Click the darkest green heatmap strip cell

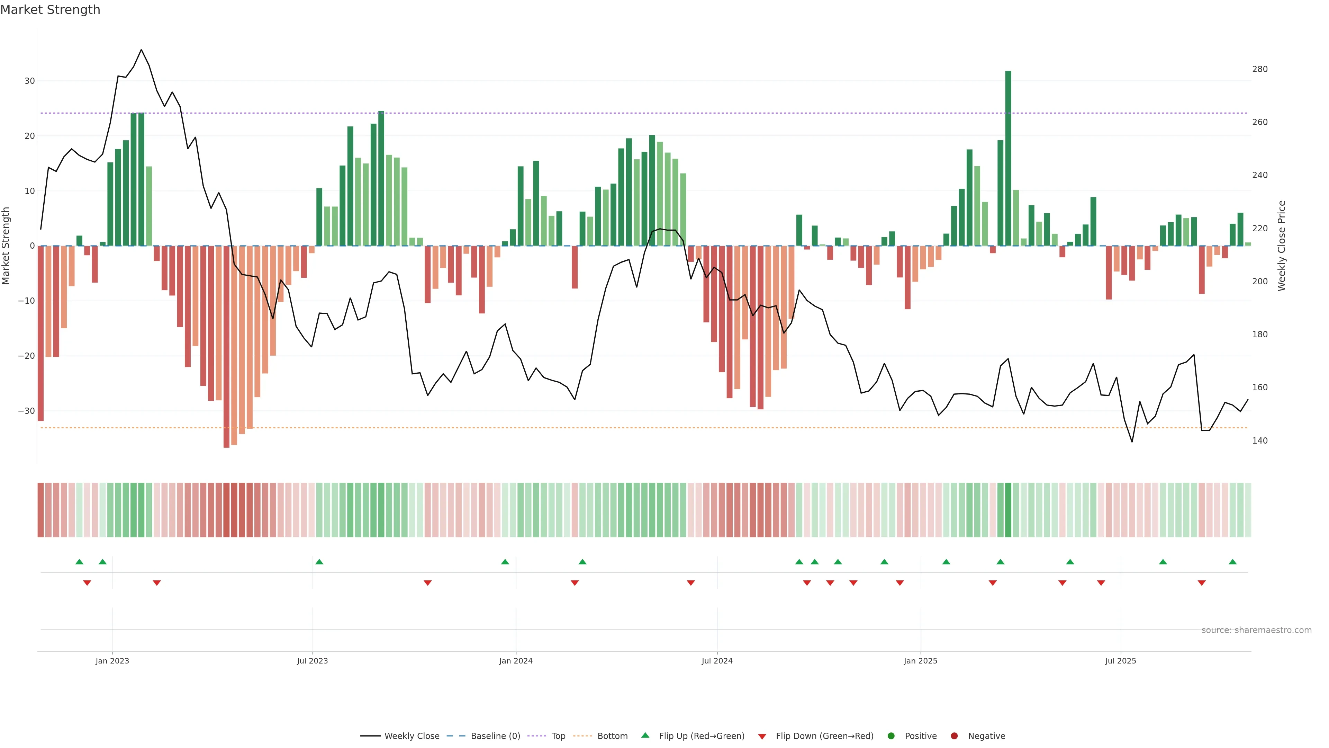(x=1008, y=510)
